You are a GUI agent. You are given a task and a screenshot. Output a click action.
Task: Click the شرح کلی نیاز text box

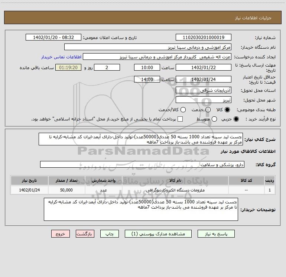[141, 139]
